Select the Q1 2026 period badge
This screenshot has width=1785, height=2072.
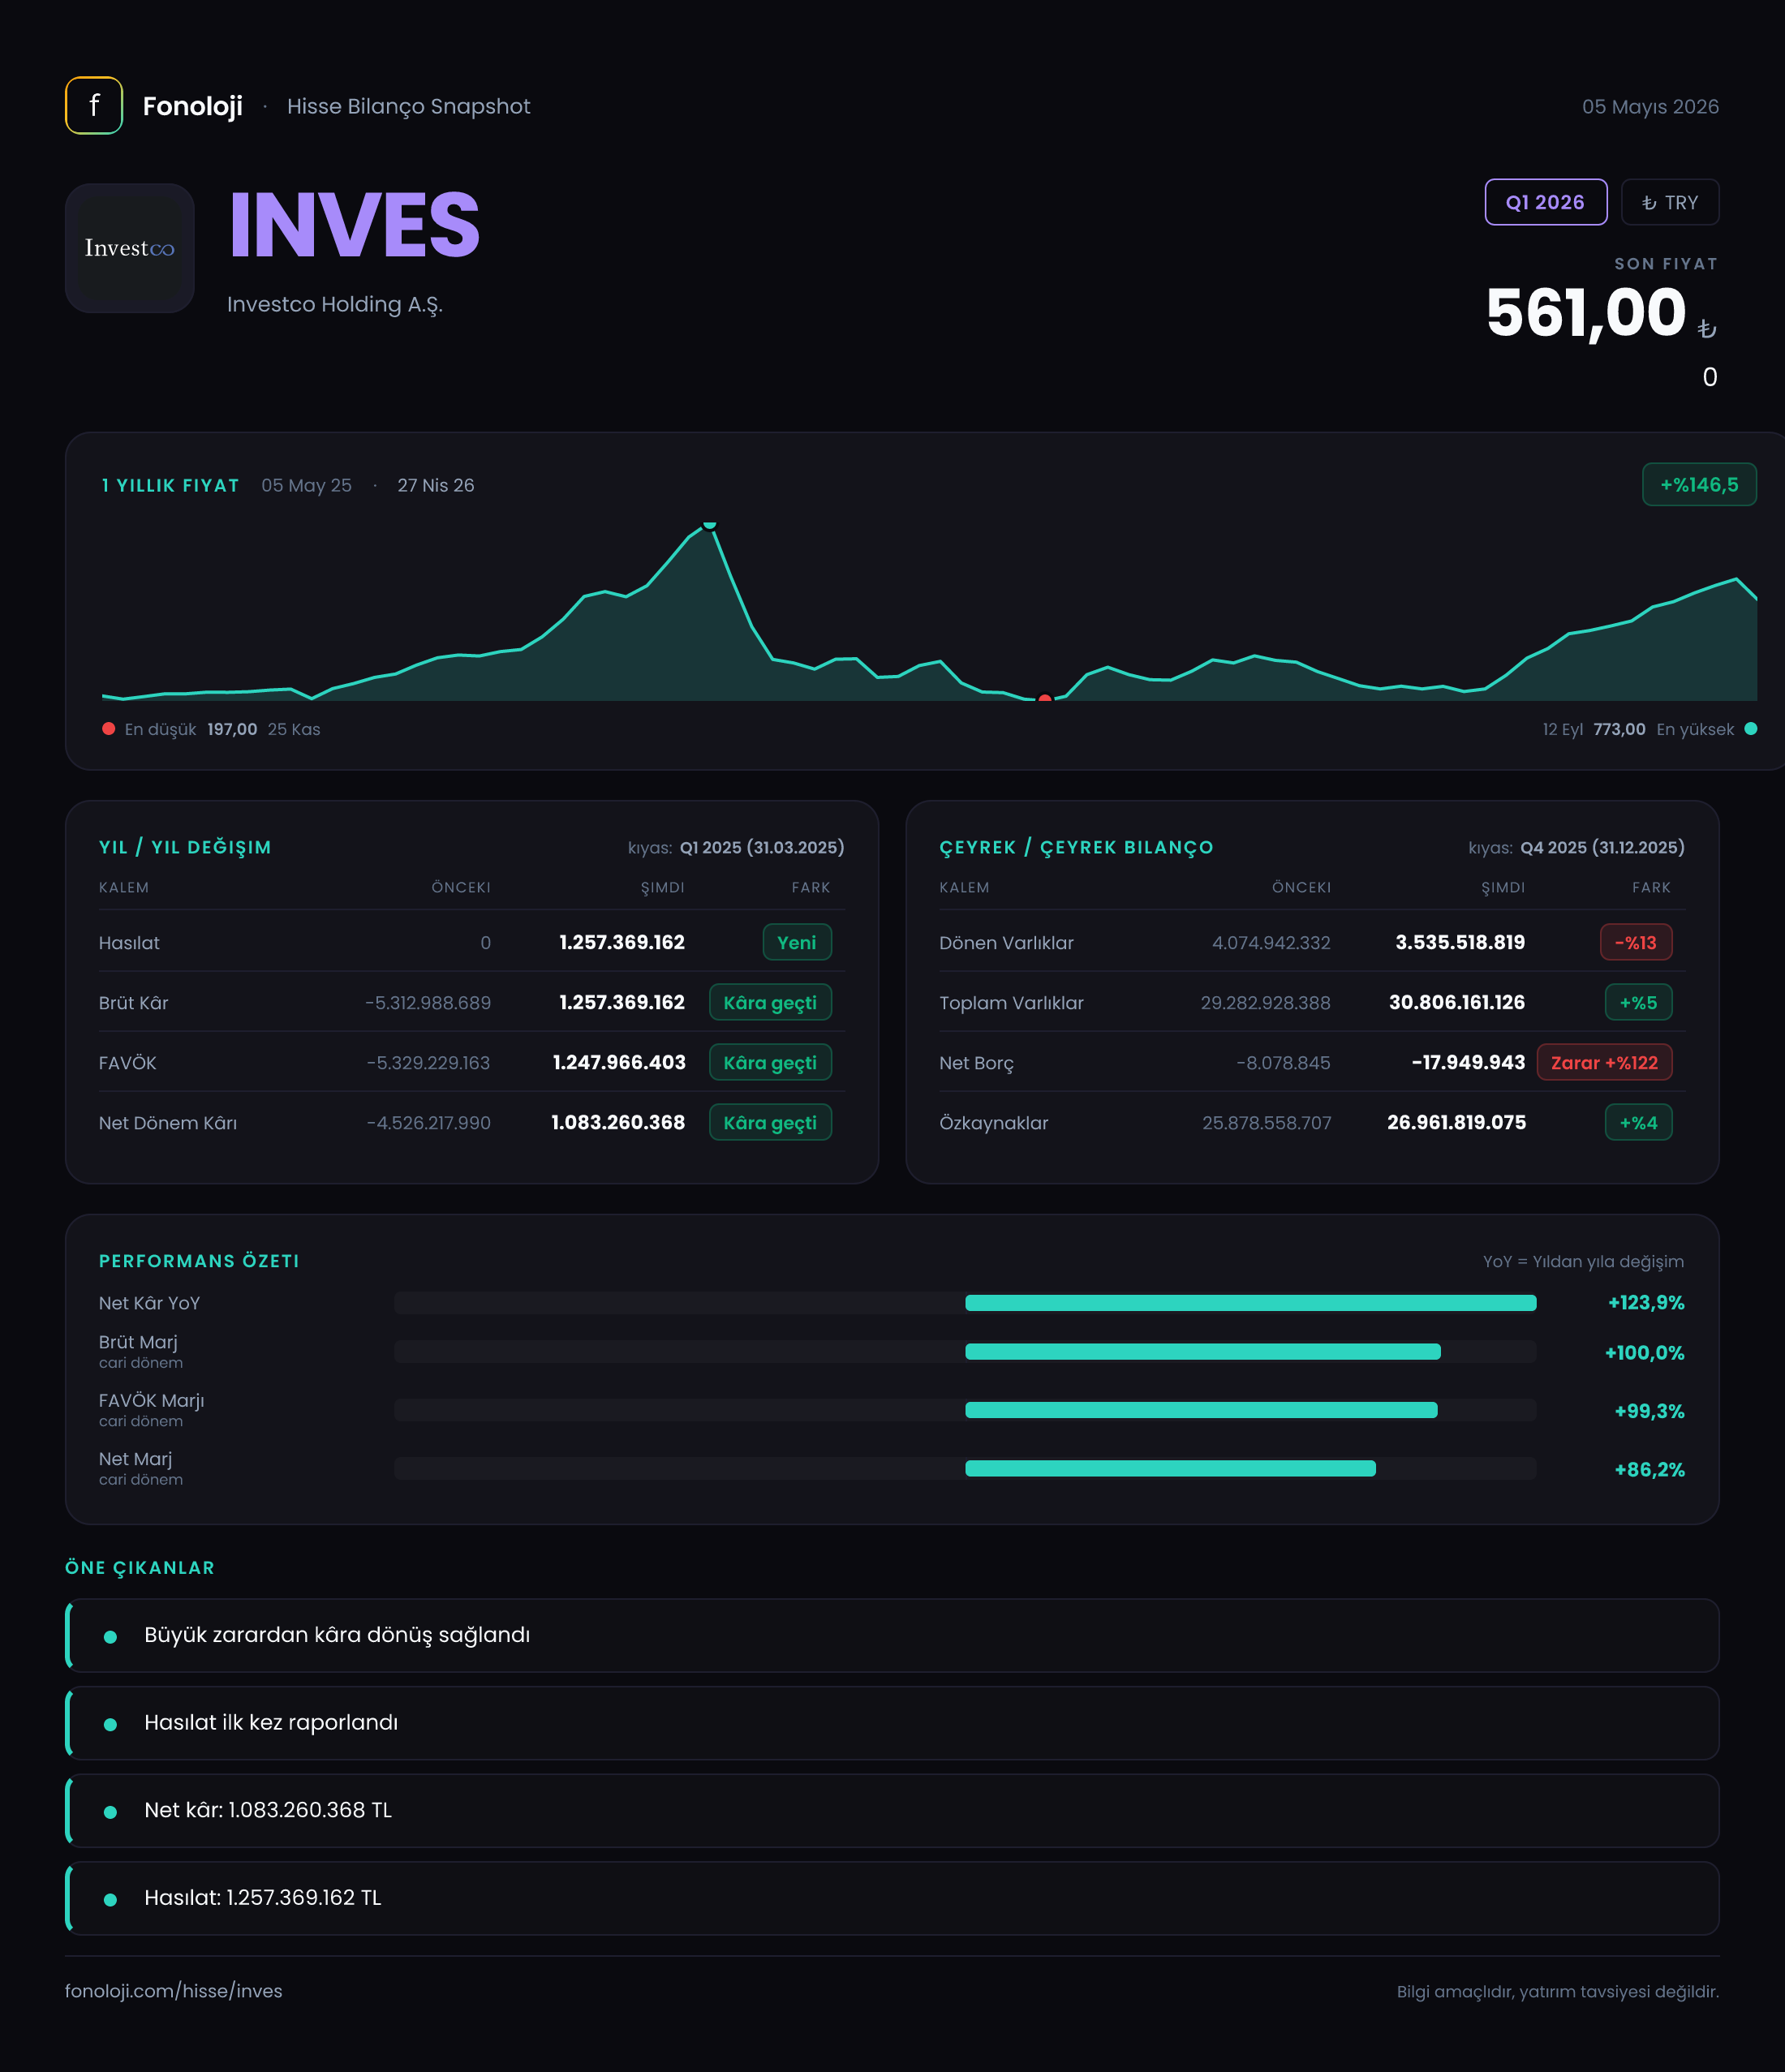[x=1545, y=202]
